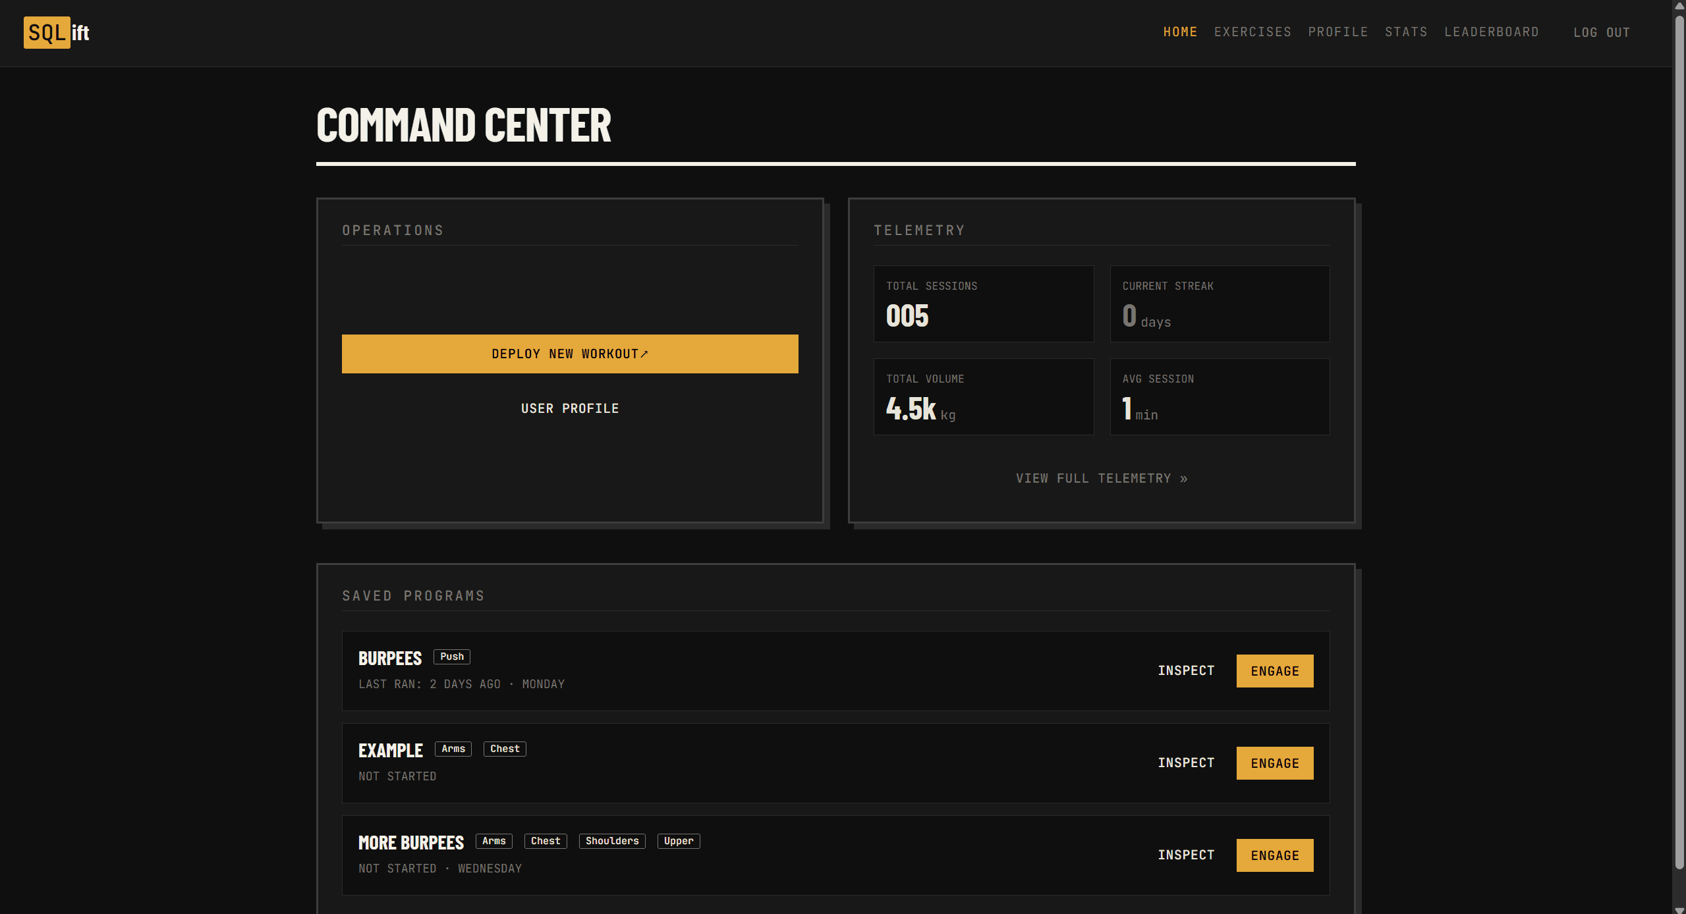
Task: Click the scrollbar down arrow
Action: coord(1679,909)
